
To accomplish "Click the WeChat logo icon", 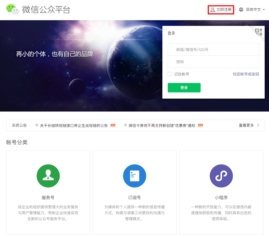I will coord(12,10).
